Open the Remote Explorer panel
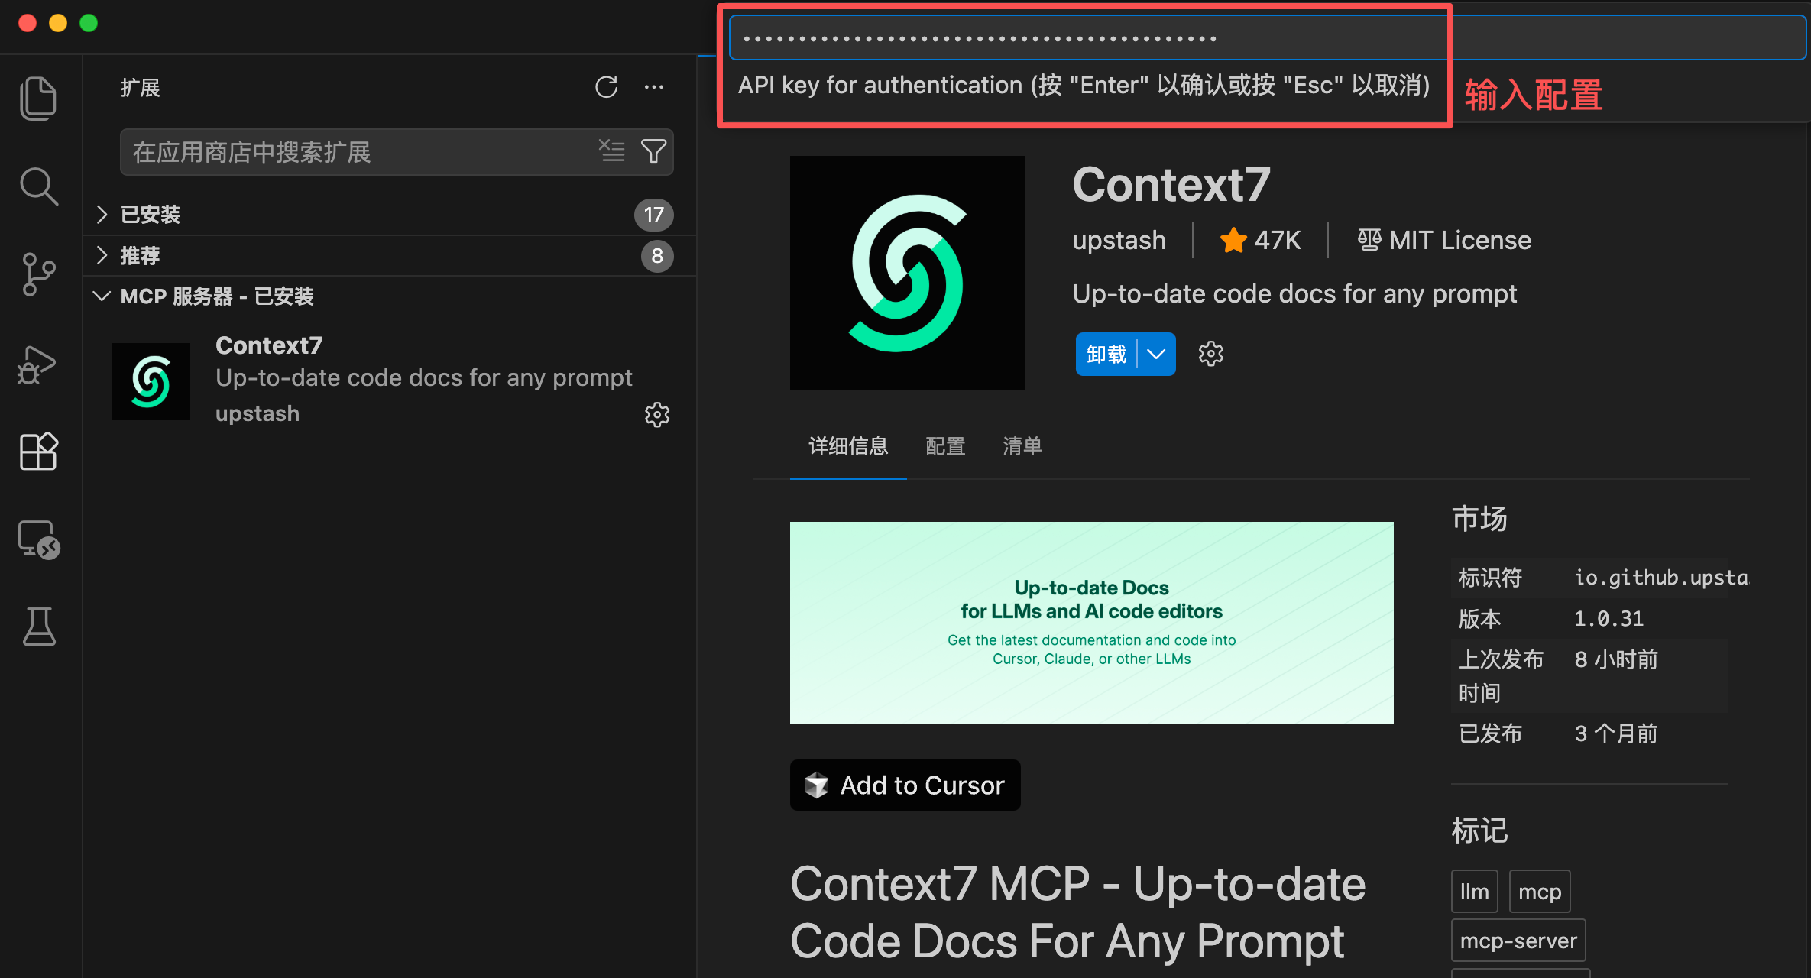 [37, 539]
